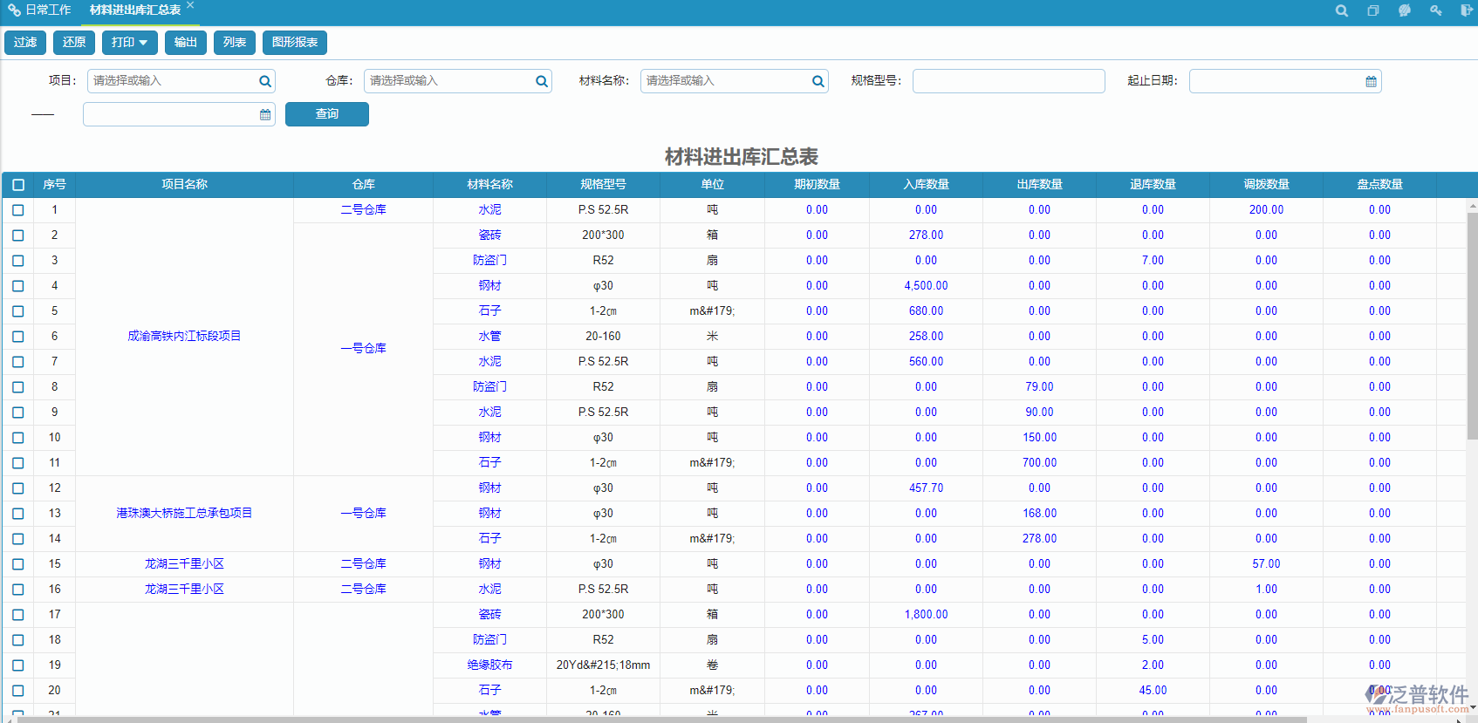Toggle the select-all checkbox in table header
1478x723 pixels.
coord(18,185)
